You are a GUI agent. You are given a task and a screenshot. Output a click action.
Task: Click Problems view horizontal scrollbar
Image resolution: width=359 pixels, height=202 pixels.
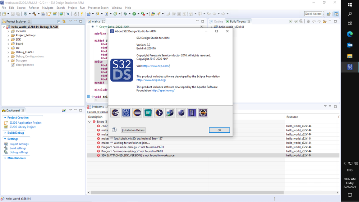click(x=187, y=193)
